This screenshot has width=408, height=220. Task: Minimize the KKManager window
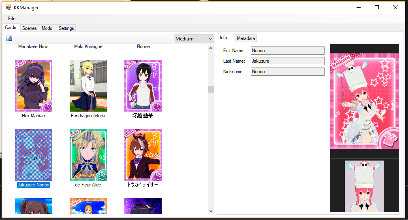click(x=359, y=7)
